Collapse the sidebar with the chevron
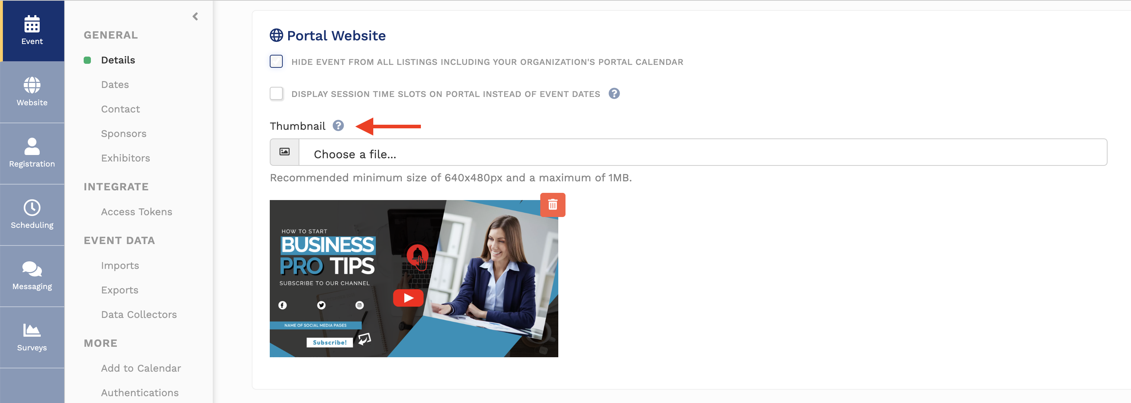The width and height of the screenshot is (1131, 403). [195, 17]
